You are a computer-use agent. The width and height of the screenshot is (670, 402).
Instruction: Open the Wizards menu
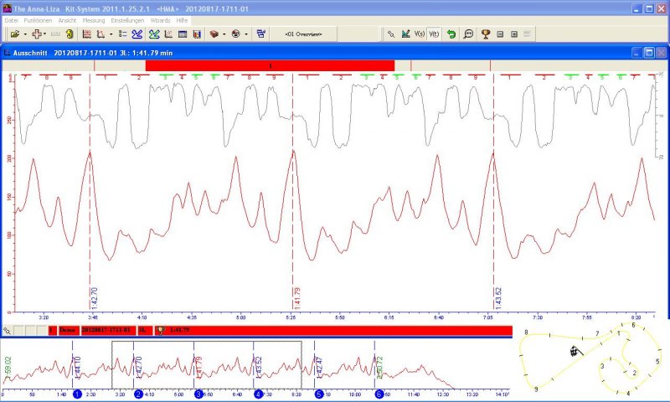coord(160,19)
